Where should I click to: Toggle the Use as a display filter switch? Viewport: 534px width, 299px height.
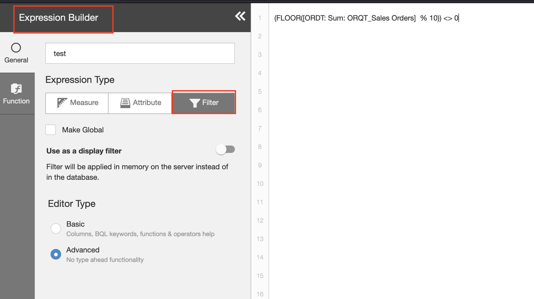225,149
